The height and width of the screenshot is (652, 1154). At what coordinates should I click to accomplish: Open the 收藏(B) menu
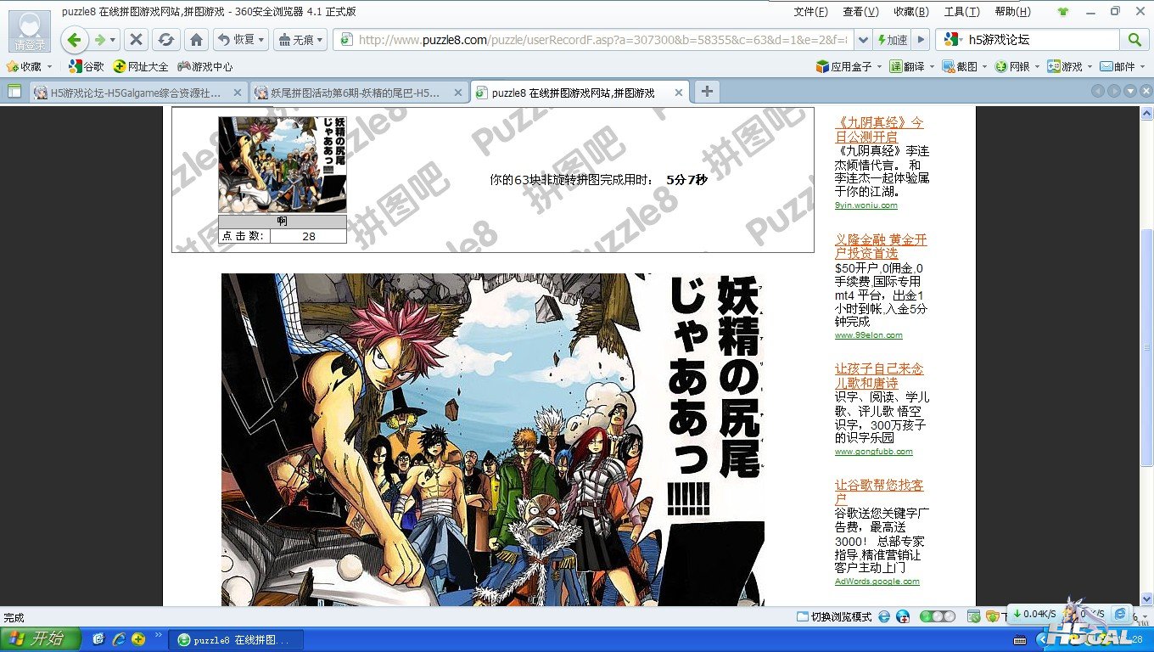click(910, 12)
